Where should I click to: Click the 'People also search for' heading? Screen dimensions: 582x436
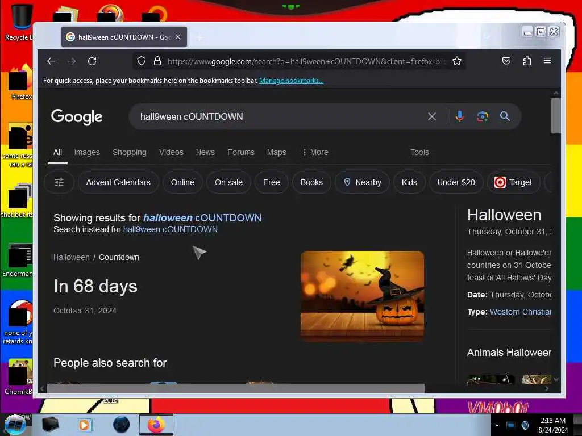click(110, 363)
